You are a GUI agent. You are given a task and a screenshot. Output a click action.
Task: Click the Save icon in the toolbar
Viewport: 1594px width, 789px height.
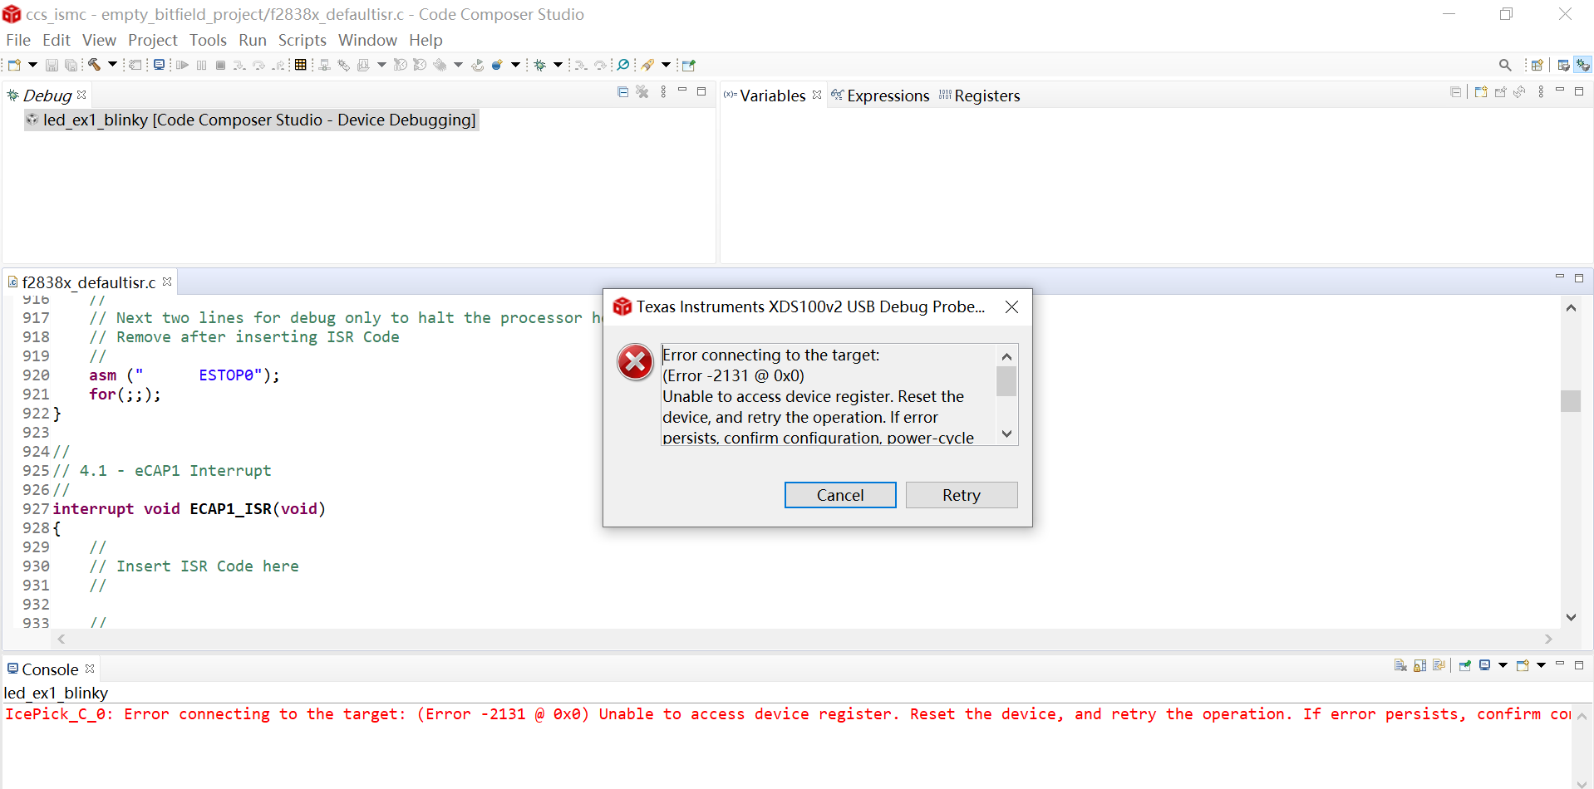(52, 65)
